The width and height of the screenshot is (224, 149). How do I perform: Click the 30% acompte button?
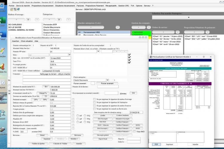[x=45, y=100]
